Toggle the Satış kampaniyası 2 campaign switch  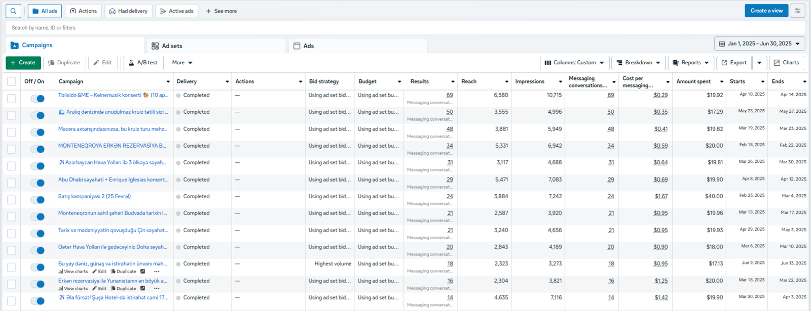[x=38, y=200]
